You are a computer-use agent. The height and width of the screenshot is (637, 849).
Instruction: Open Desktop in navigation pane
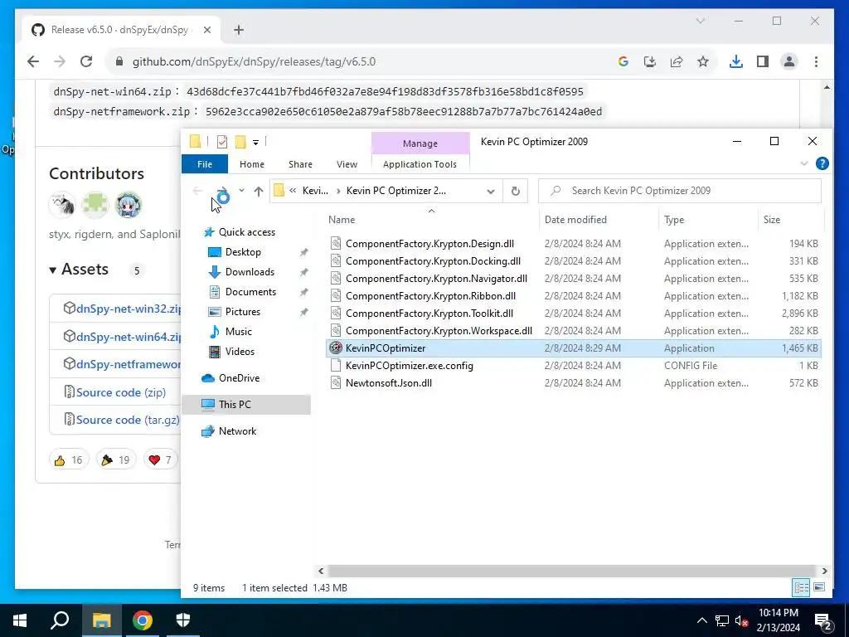point(243,252)
